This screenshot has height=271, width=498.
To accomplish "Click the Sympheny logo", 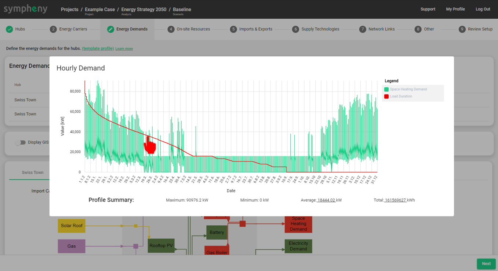I will (x=25, y=9).
